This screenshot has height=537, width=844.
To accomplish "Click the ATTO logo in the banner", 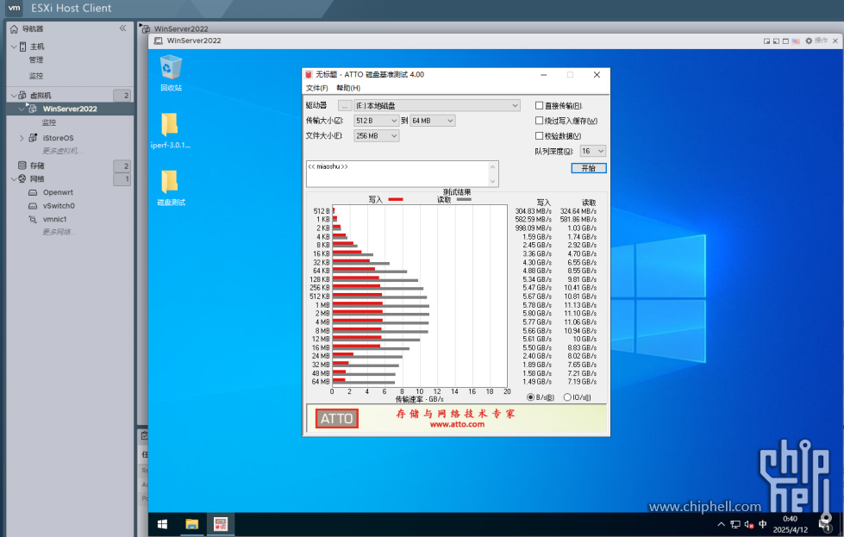I will 337,419.
